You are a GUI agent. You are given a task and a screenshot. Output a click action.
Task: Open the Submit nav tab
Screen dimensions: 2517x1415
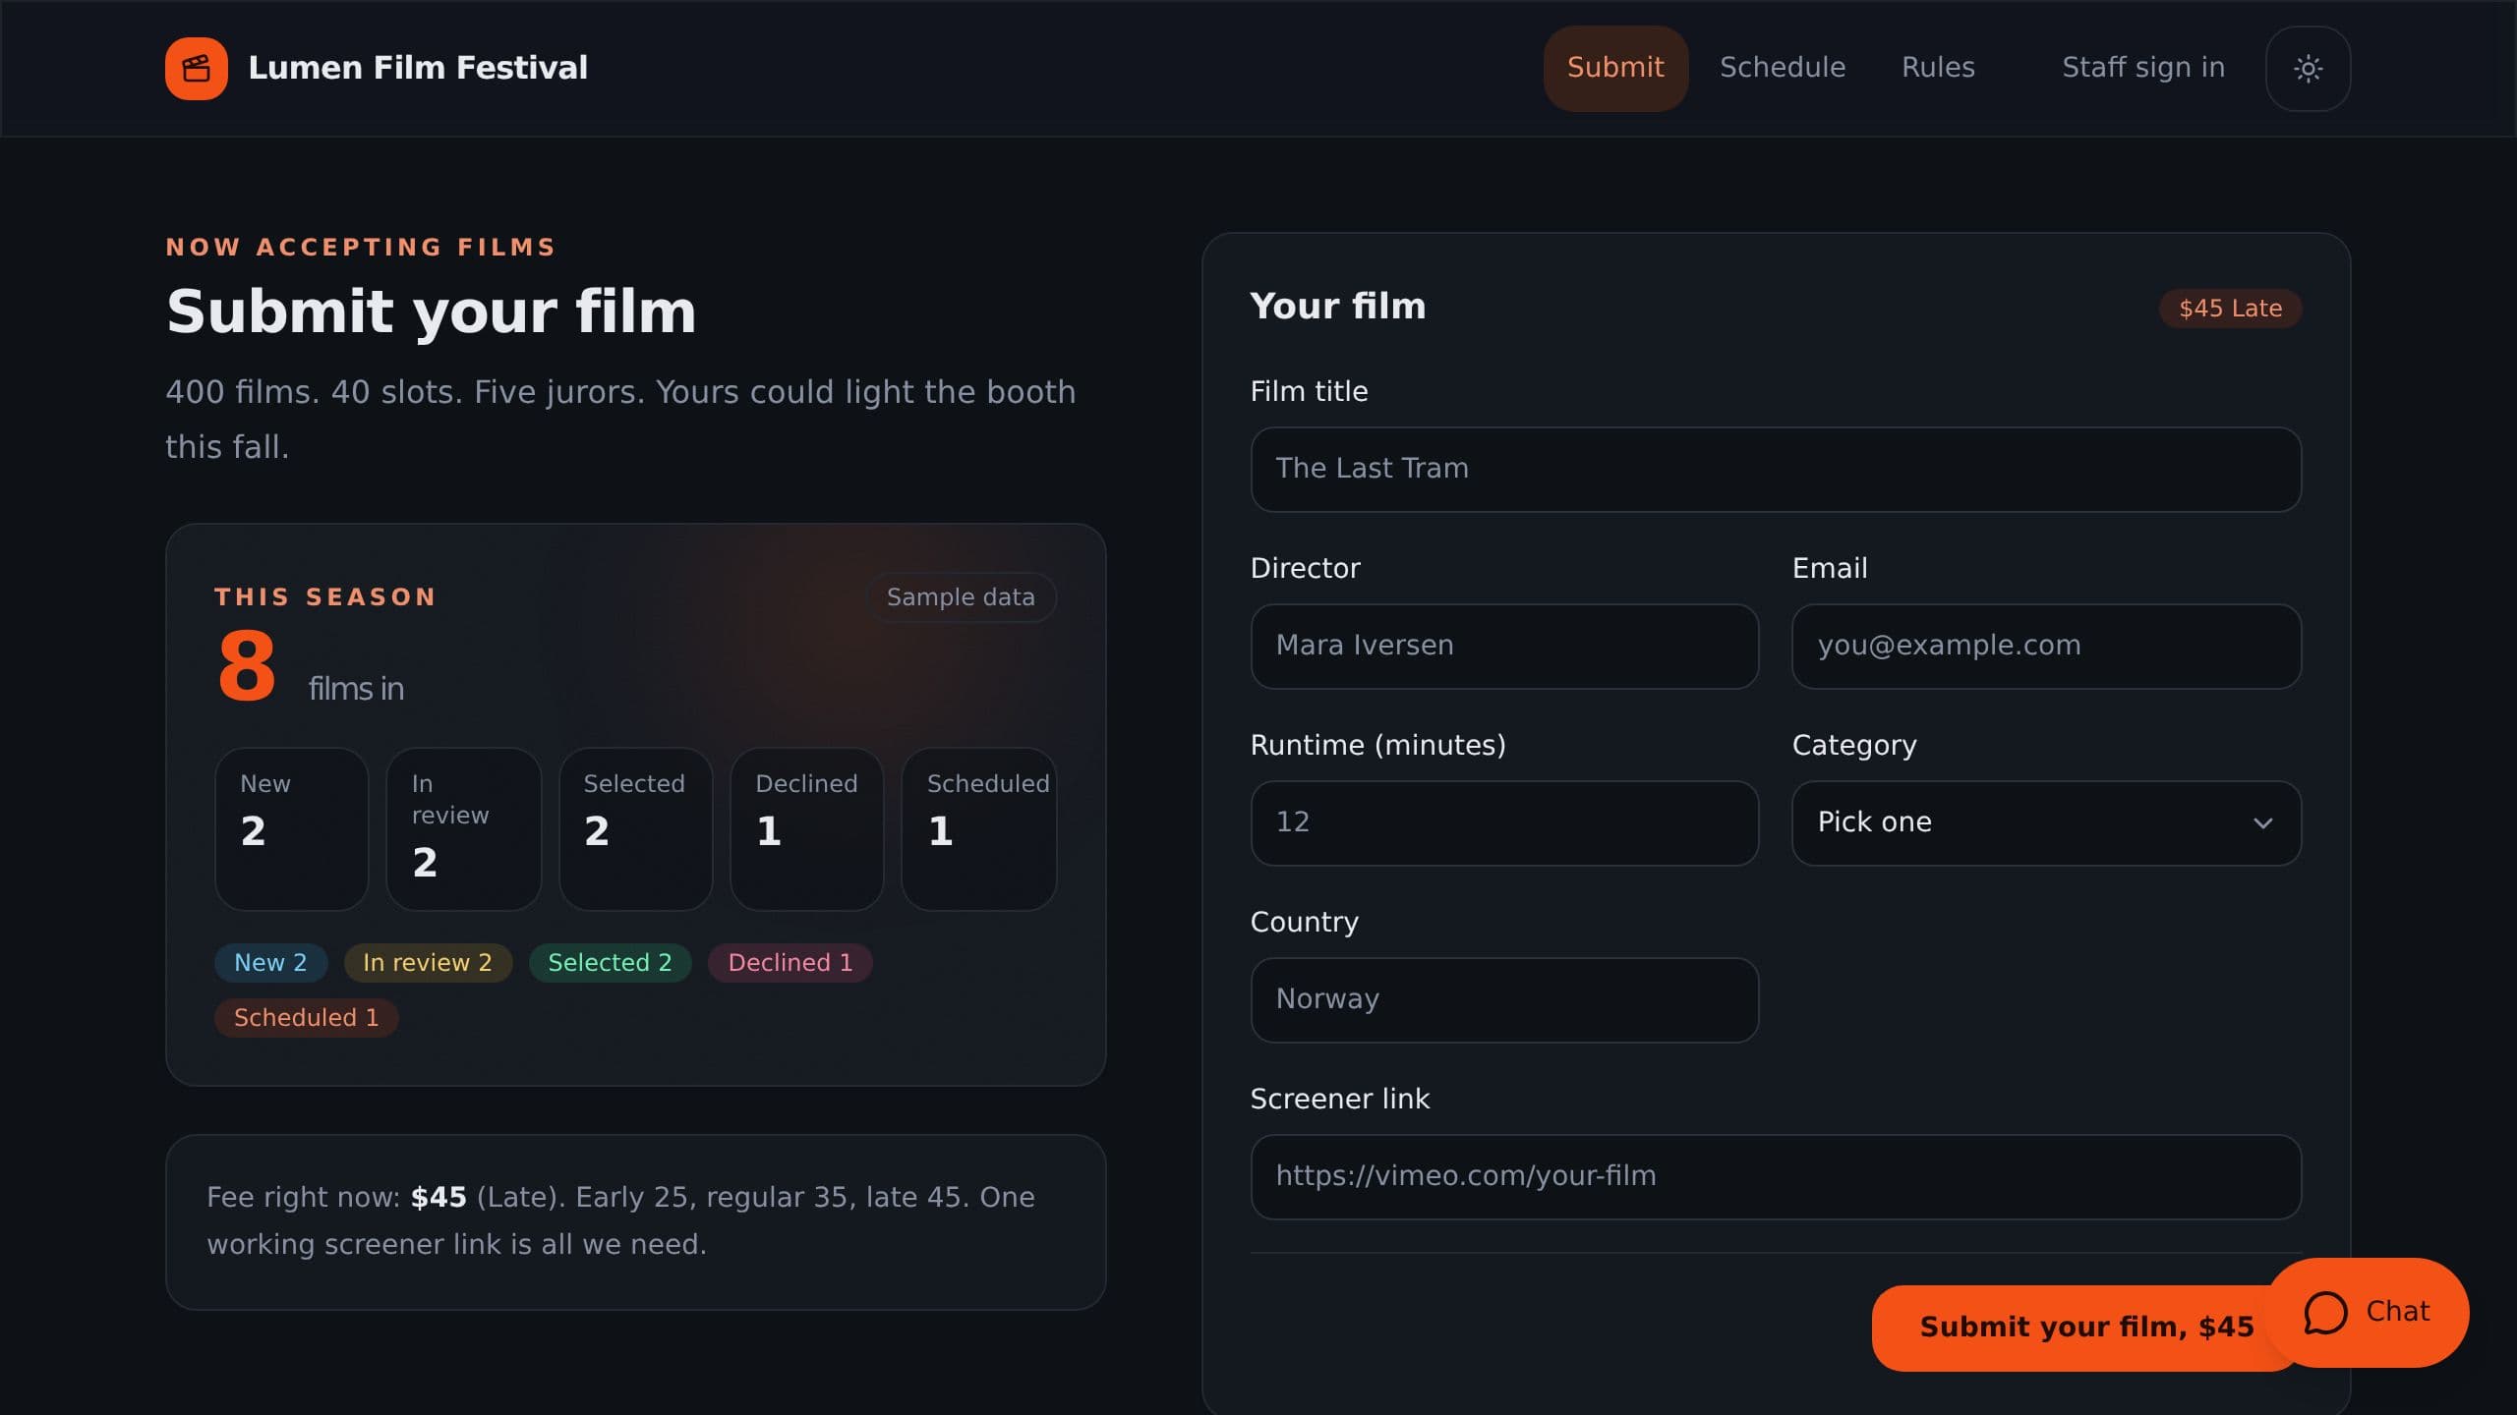click(1615, 68)
